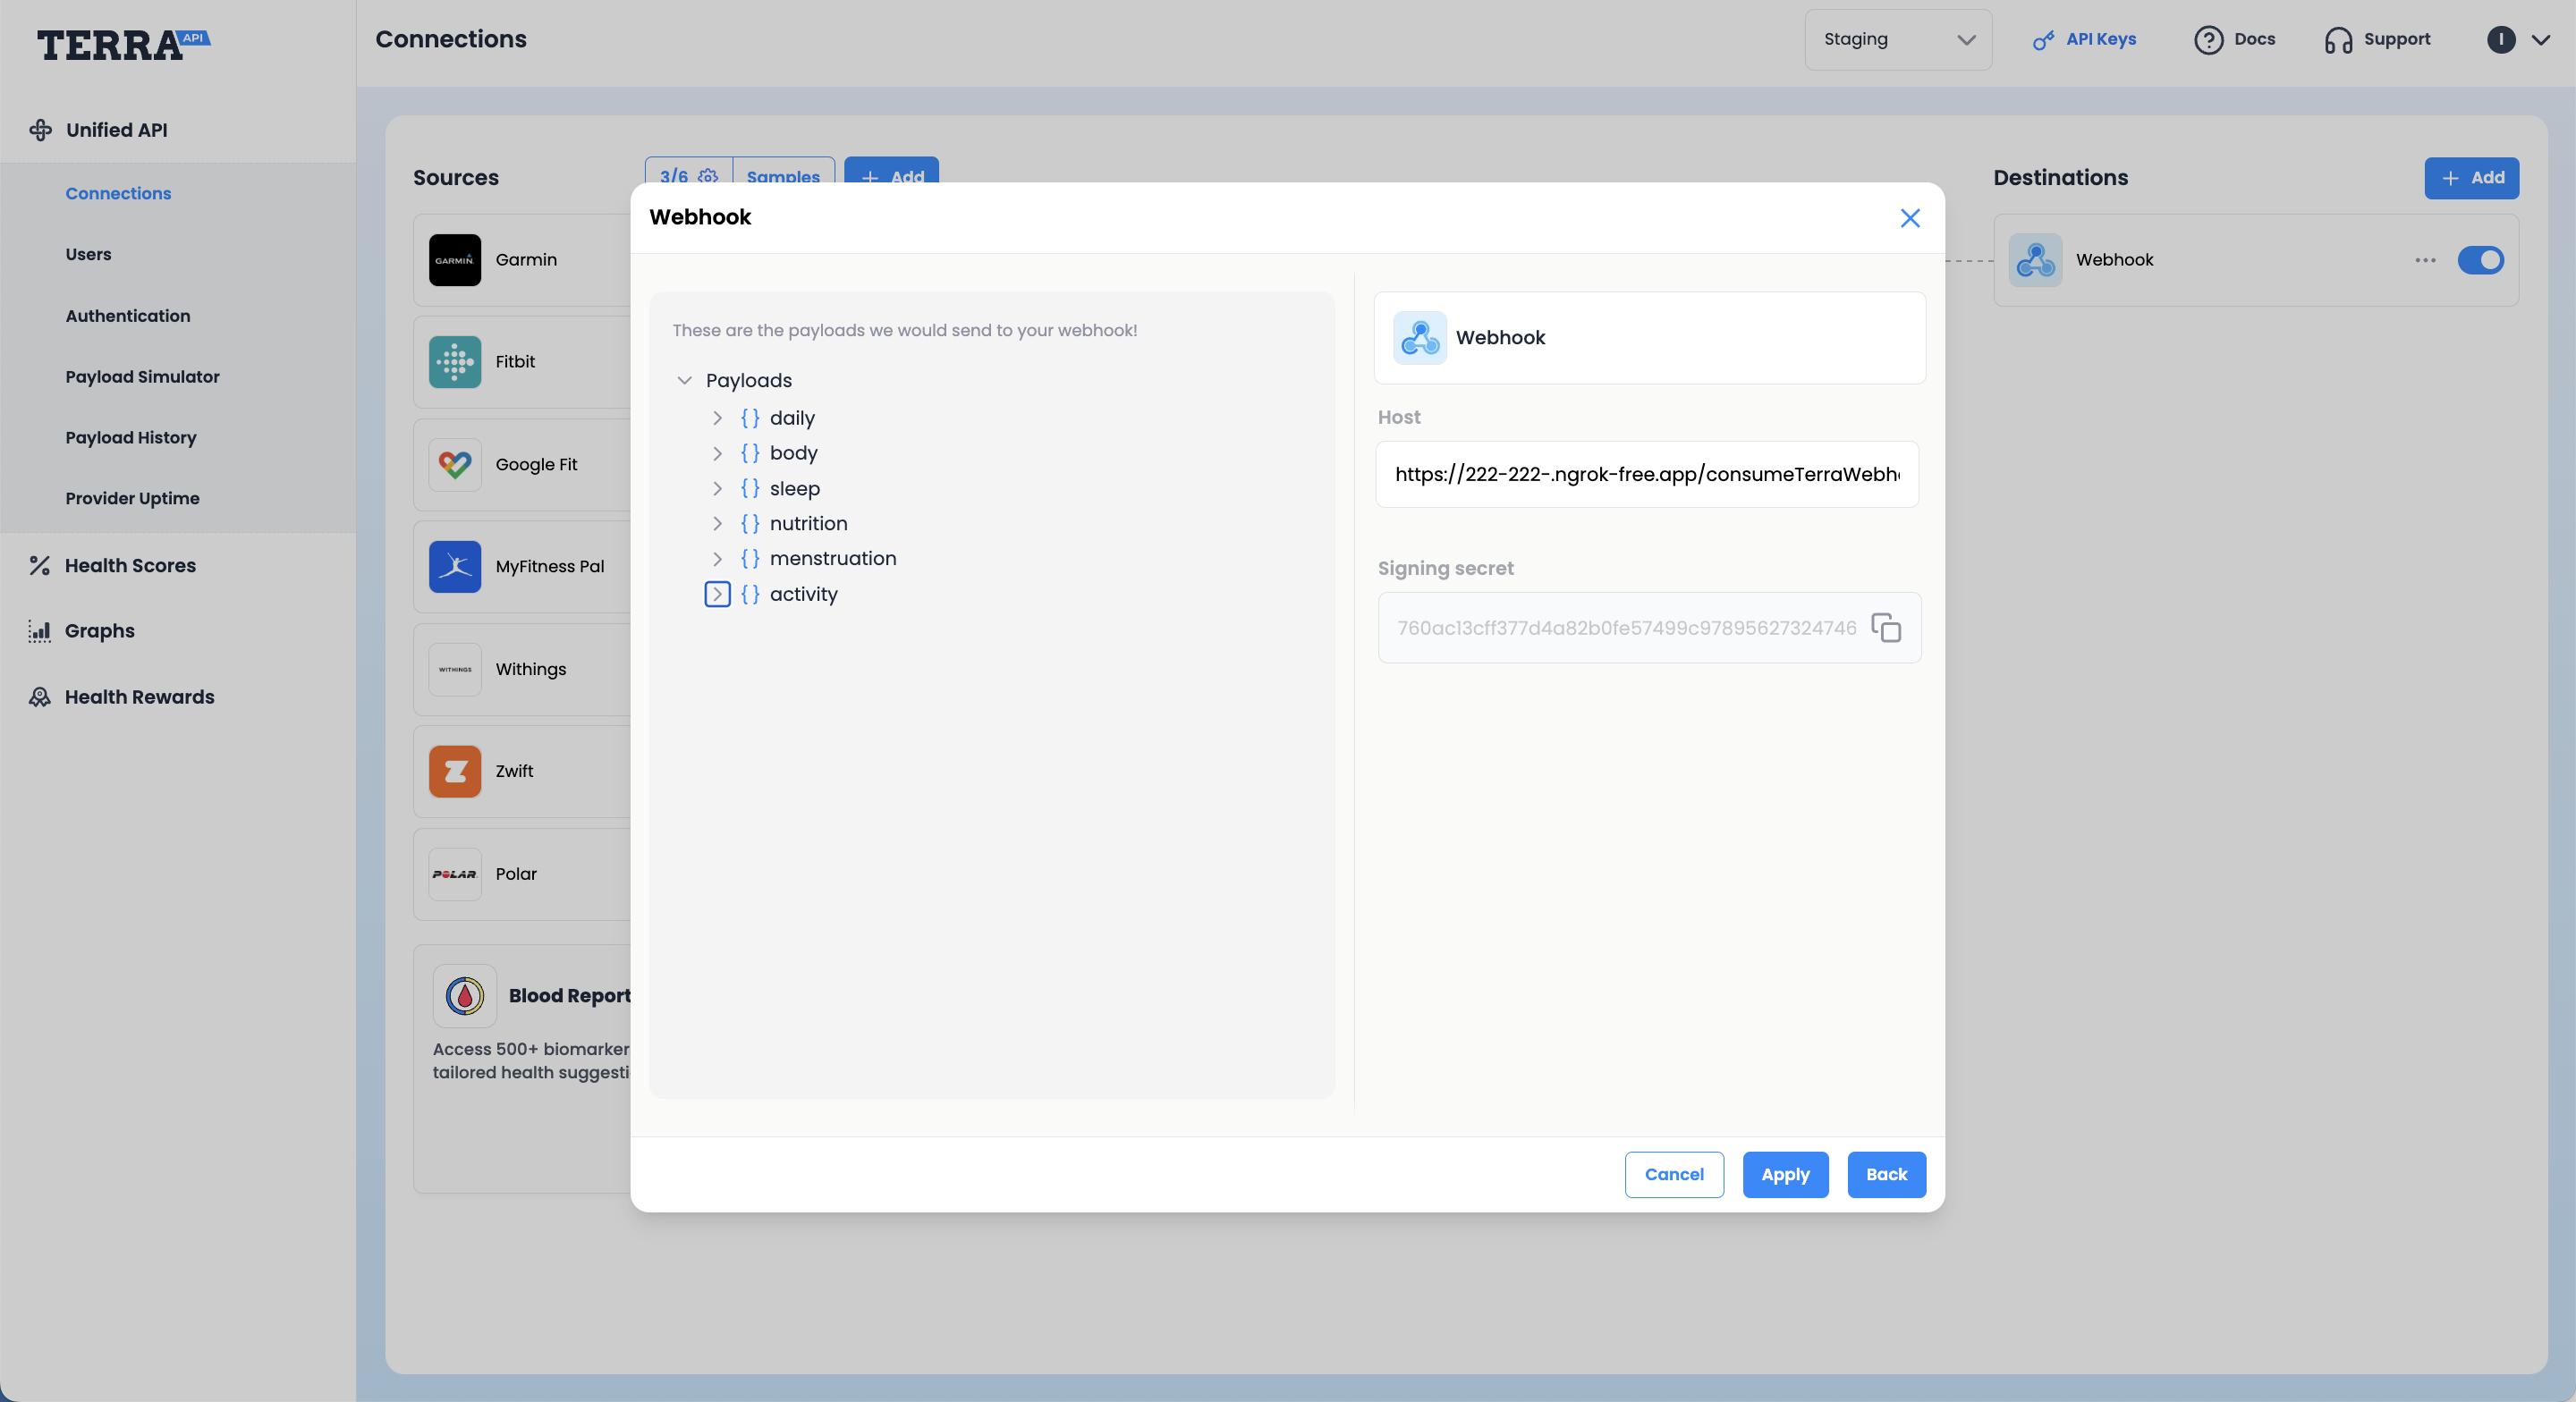2576x1402 pixels.
Task: Click the Host URL input field
Action: [1646, 475]
